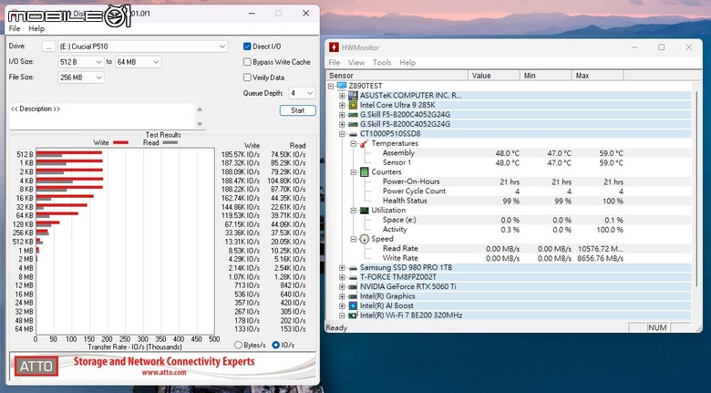Click the Temperatures thermometer icon
Screen dimensions: 711x393
tap(364, 143)
